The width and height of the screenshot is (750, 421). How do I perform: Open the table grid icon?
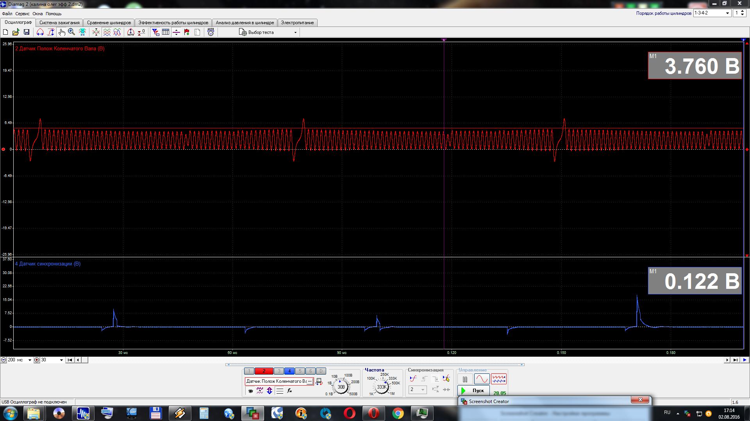(166, 32)
